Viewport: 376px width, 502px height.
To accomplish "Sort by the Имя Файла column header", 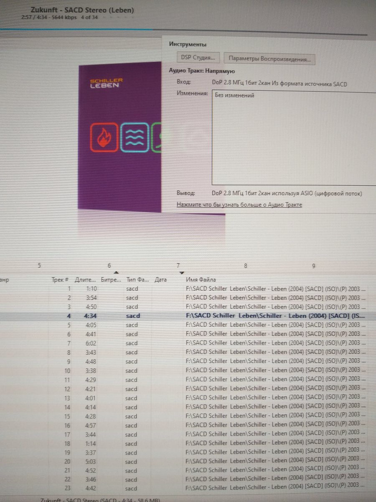I will tap(201, 279).
